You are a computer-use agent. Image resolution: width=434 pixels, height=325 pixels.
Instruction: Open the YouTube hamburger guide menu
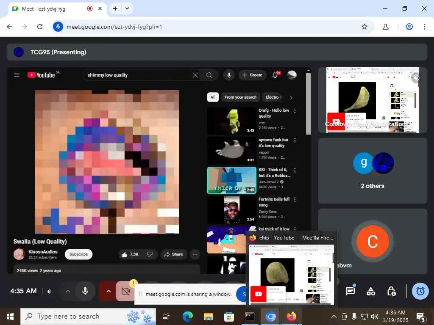point(17,75)
